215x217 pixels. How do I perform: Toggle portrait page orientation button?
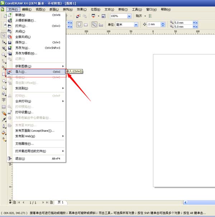[x=79, y=25]
